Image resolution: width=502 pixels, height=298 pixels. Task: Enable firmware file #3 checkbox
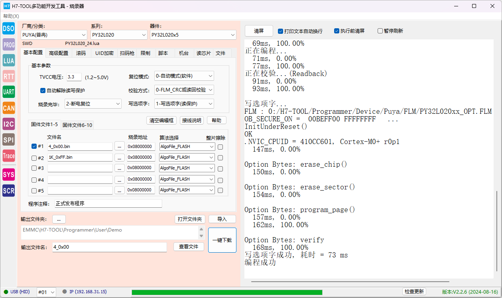34,168
